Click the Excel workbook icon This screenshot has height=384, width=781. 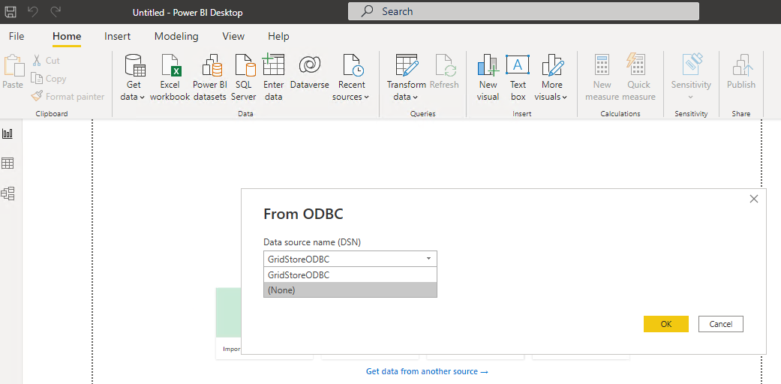click(x=170, y=67)
